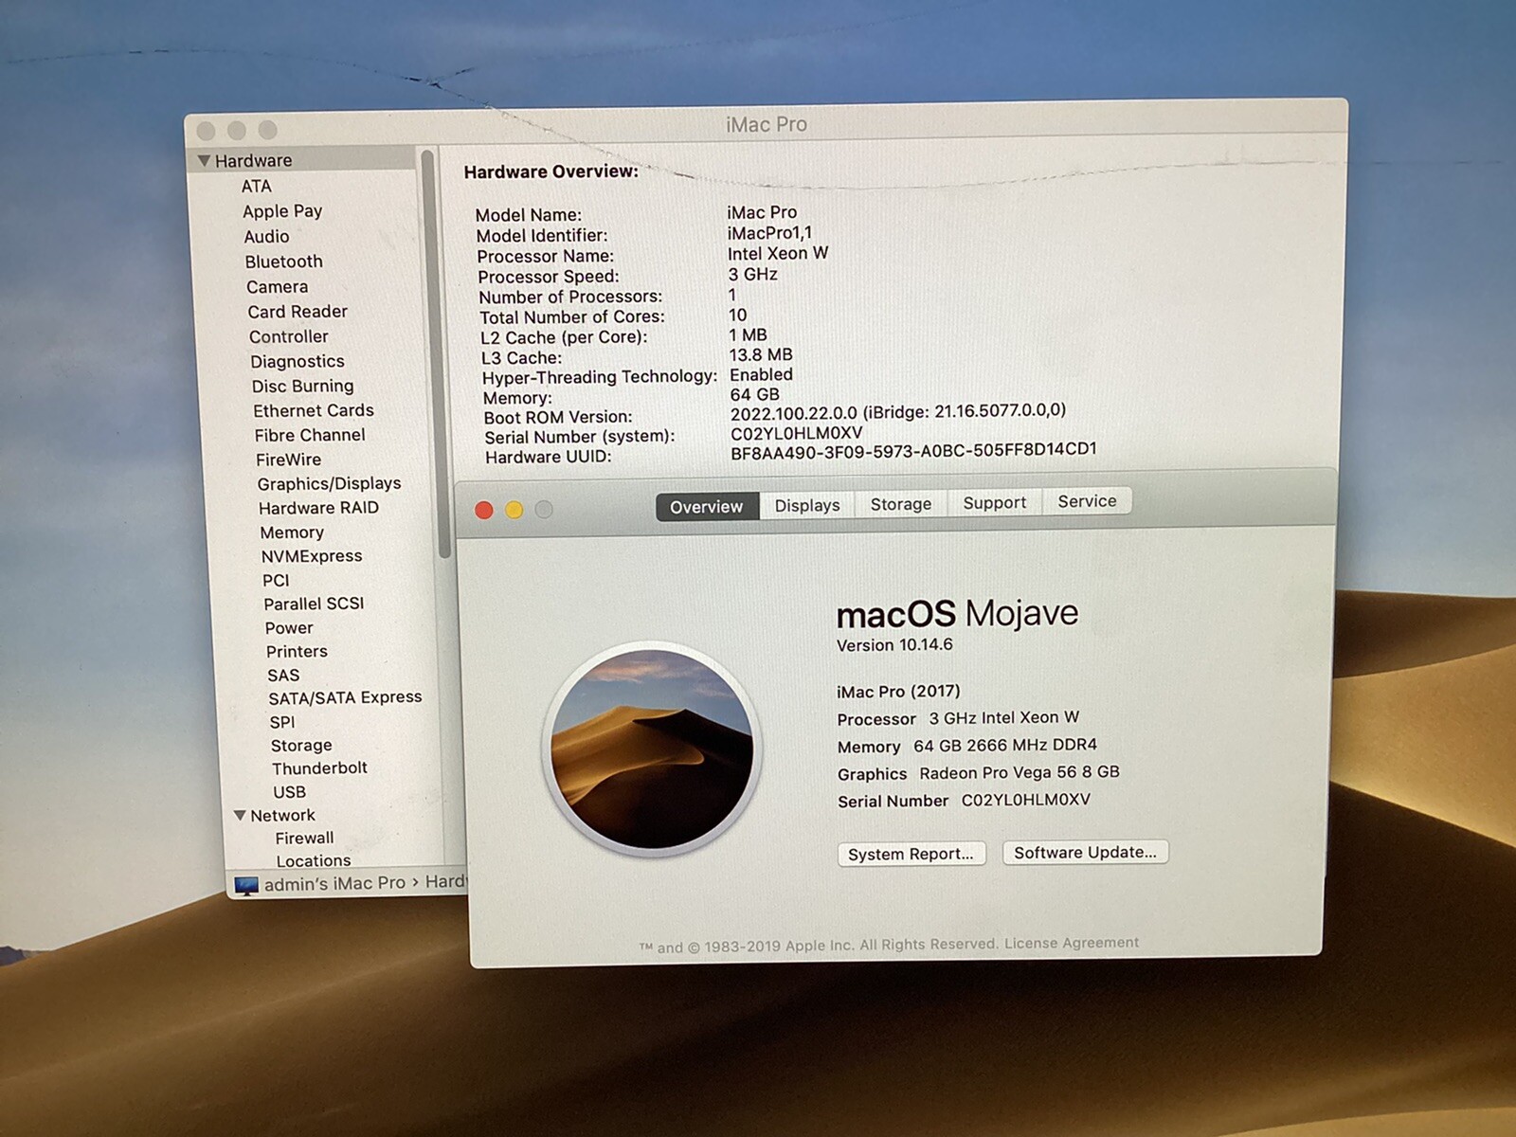Click the 64 GB 2666 MHz DDR4 memory value
Image resolution: width=1516 pixels, height=1137 pixels.
pos(1005,746)
